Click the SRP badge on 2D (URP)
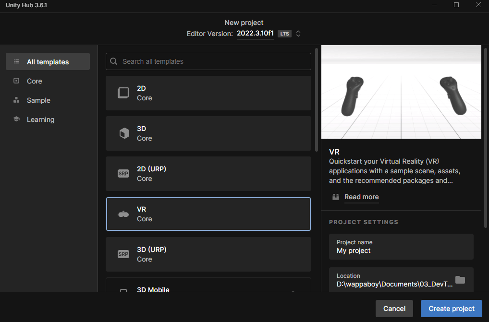Screen dimensions: 489x322 point(123,173)
